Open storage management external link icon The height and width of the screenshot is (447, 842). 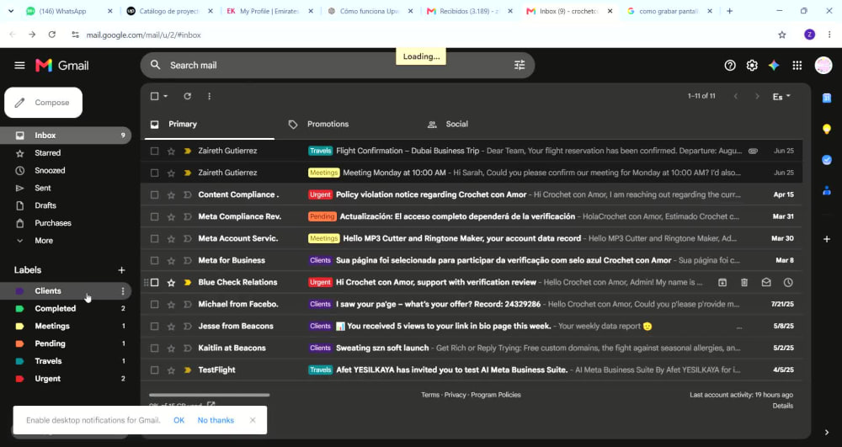[211, 405]
